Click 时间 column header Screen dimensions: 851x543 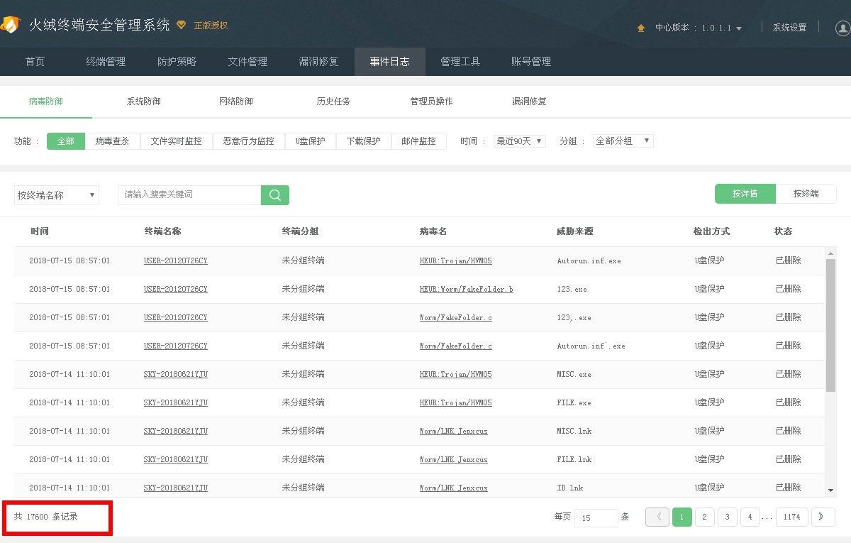tap(40, 232)
